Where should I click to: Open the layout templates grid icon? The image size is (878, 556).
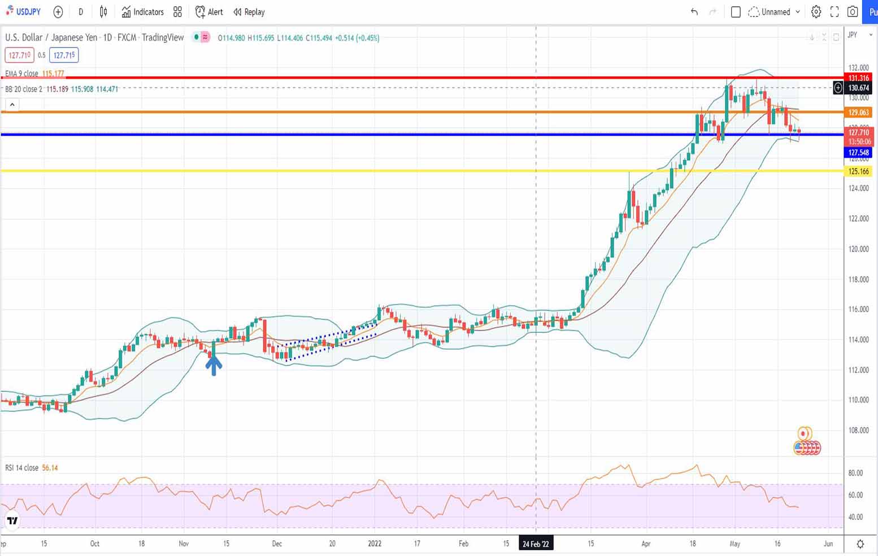177,12
